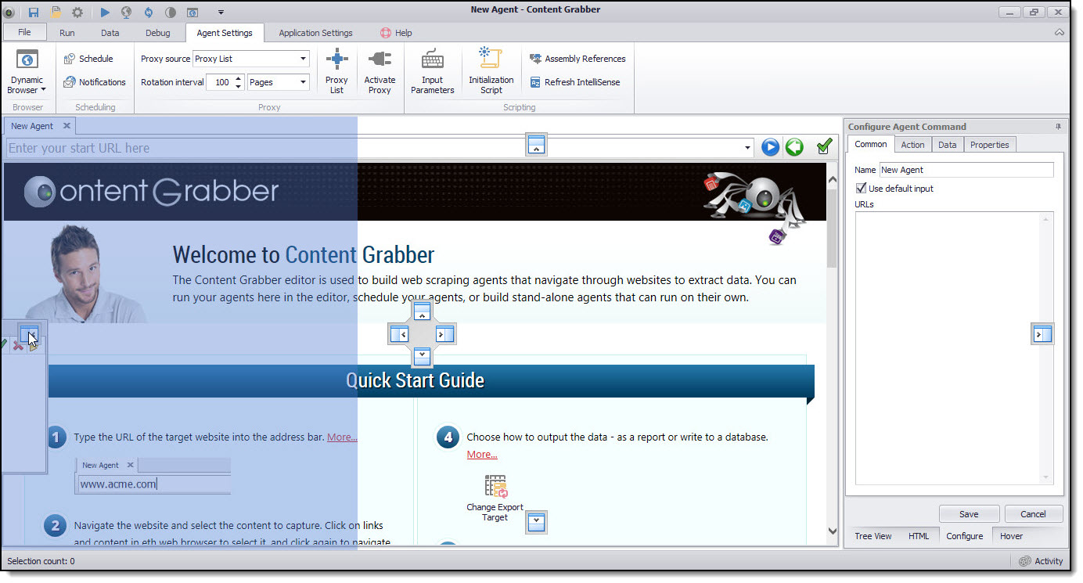
Task: Close the New Agent document tab
Action: coord(67,126)
